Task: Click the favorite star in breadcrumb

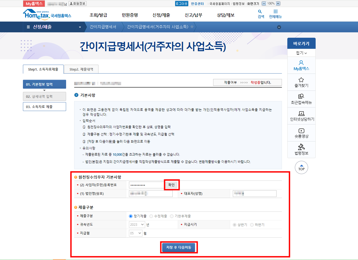Action: click(x=192, y=27)
